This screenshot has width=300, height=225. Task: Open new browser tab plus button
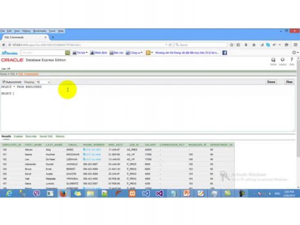53,38
